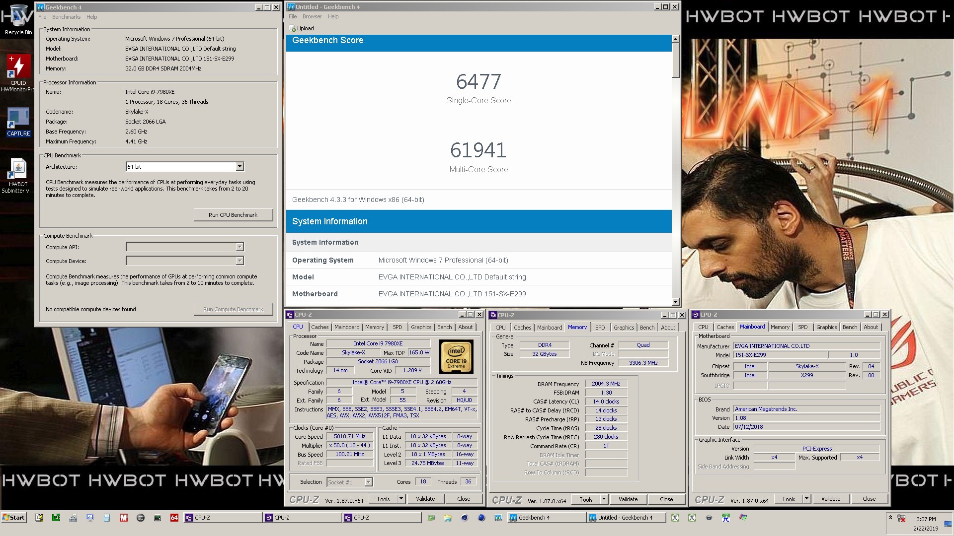Screen dimensions: 954x536
Task: Open the red 64 quick launch icon
Action: coord(174,518)
